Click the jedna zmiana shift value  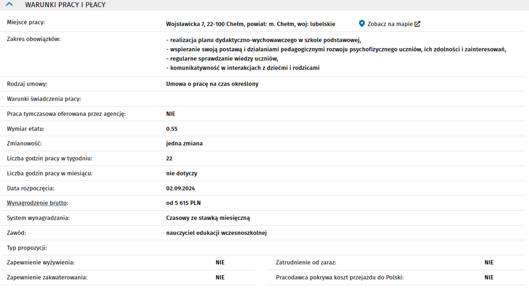184,143
